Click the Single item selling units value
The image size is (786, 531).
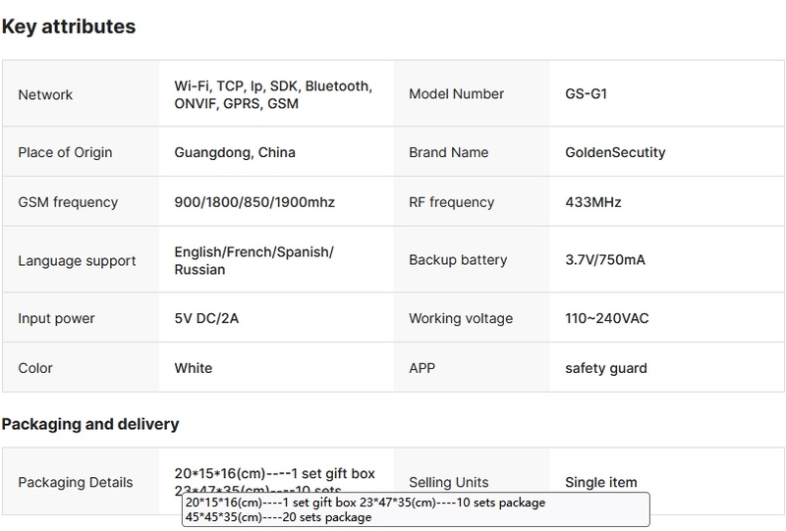click(x=600, y=482)
